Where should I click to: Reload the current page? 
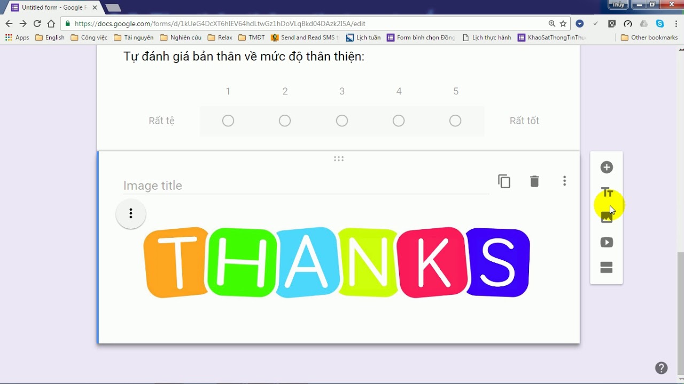point(37,23)
